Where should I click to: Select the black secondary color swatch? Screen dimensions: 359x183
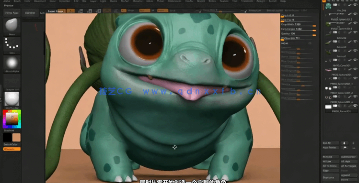(7, 138)
